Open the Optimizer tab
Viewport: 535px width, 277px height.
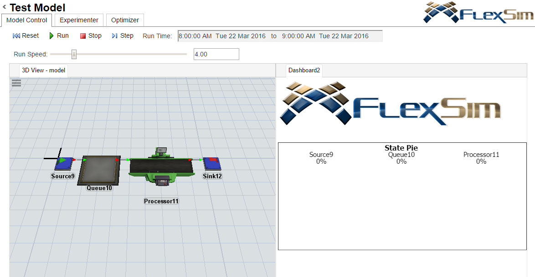tap(125, 20)
